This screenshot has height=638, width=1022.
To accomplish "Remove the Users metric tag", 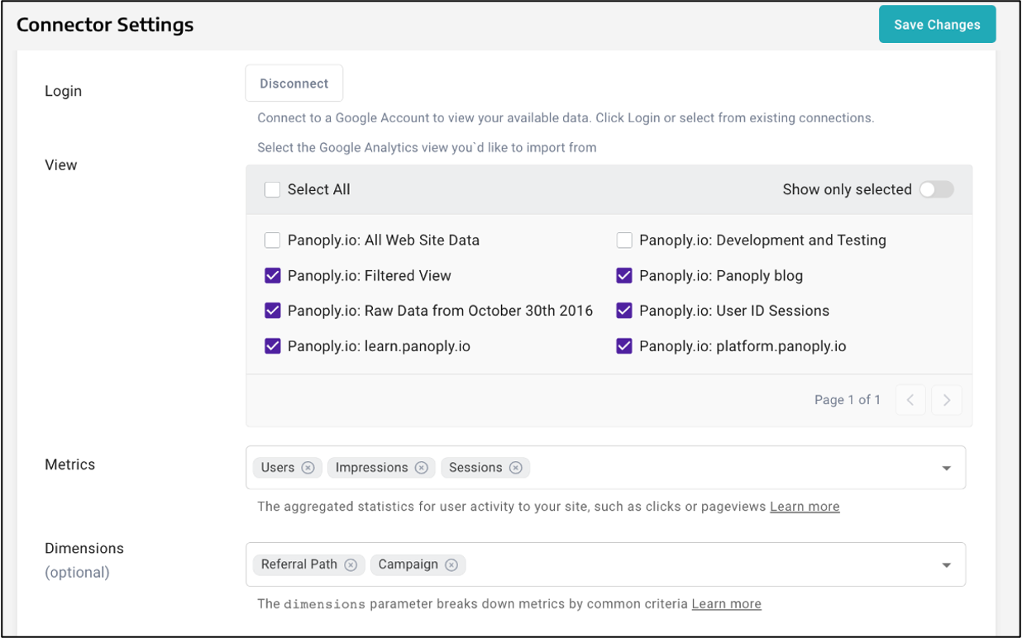I will coord(308,468).
